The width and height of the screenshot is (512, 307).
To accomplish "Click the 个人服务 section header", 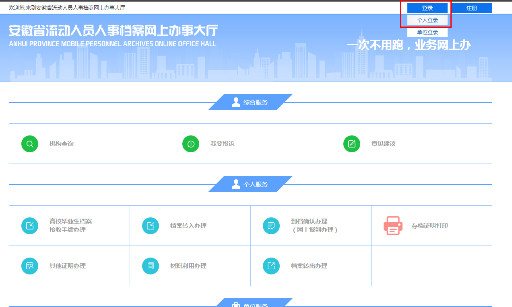I will tap(250, 184).
